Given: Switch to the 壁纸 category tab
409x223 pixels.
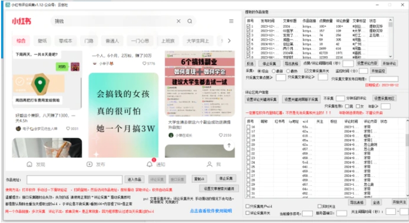Looking at the screenshot, I should (42, 41).
